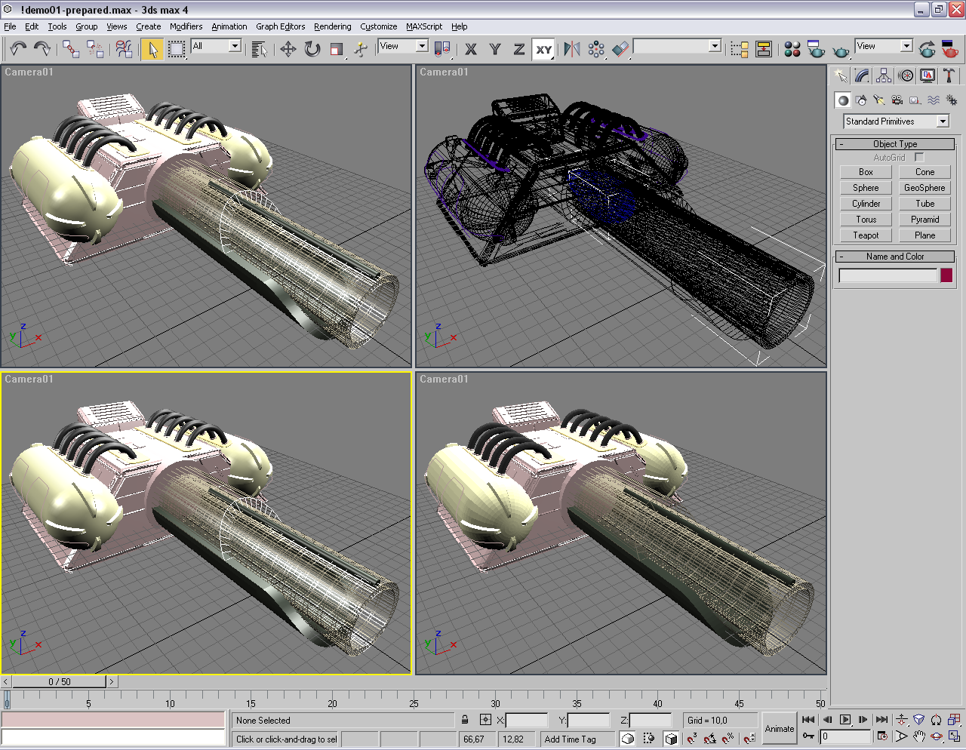Open the selection filter All dropdown

coord(216,46)
